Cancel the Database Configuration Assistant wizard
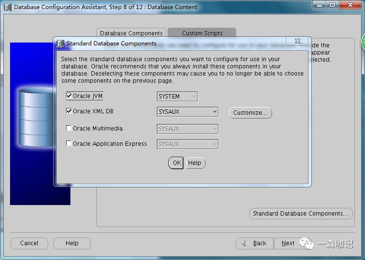 click(x=29, y=243)
